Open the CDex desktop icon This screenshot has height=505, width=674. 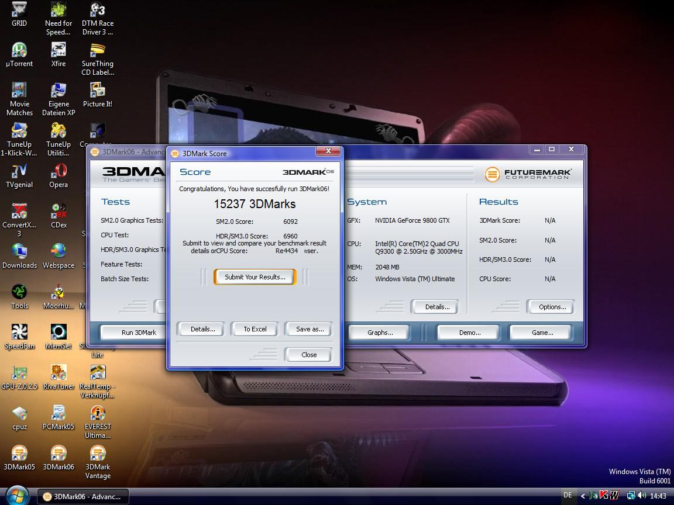pyautogui.click(x=59, y=216)
